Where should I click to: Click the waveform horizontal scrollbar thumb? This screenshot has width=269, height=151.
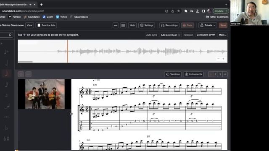coord(25,62)
